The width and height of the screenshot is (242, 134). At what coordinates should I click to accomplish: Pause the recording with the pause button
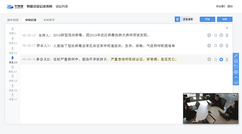tap(177, 19)
